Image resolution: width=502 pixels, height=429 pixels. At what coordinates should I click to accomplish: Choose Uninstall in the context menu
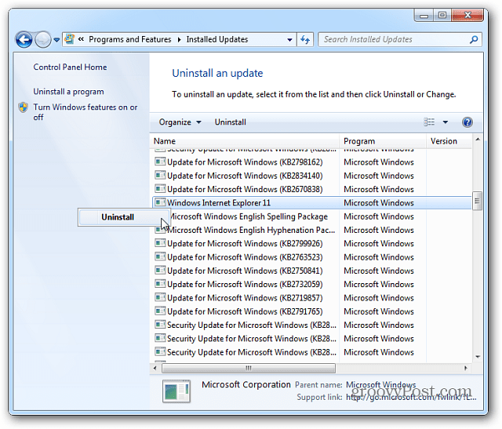[123, 217]
